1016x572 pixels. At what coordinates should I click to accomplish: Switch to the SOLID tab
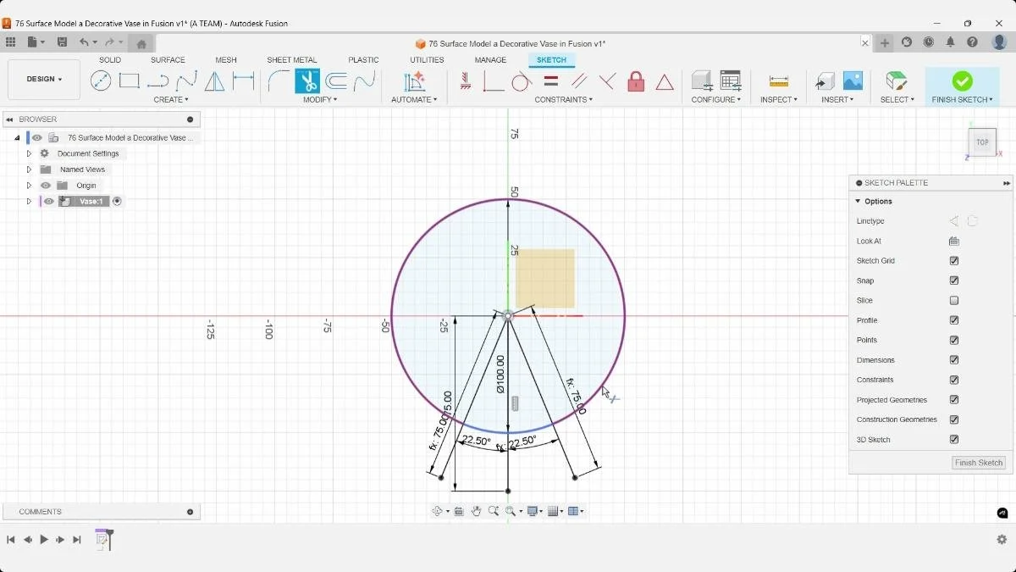pyautogui.click(x=110, y=60)
